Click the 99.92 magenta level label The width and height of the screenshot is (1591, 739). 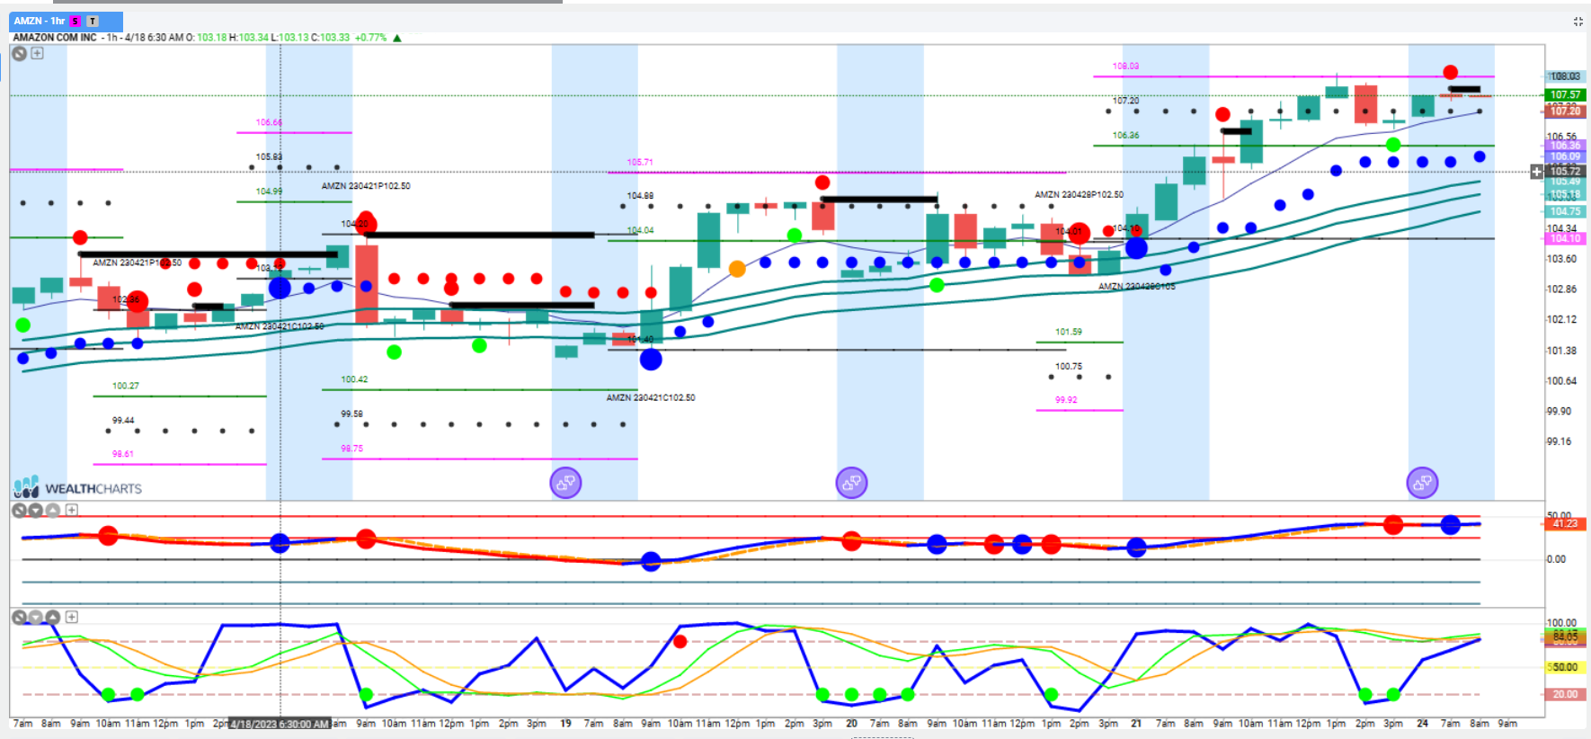pos(1066,400)
